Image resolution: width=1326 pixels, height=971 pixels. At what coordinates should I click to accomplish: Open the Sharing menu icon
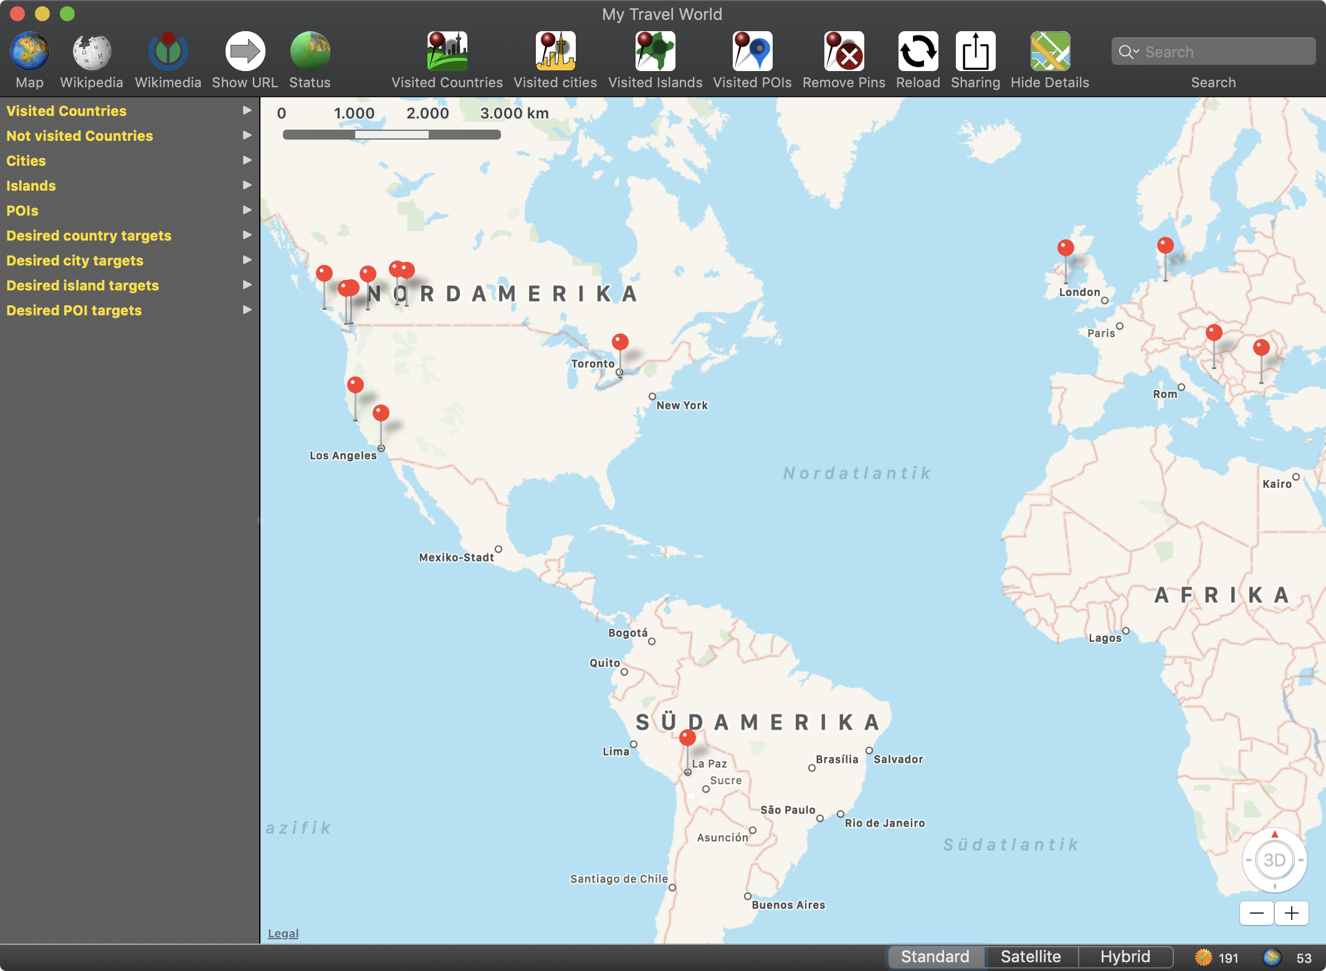pos(975,51)
